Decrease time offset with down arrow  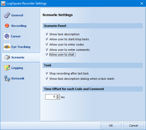pos(58,98)
